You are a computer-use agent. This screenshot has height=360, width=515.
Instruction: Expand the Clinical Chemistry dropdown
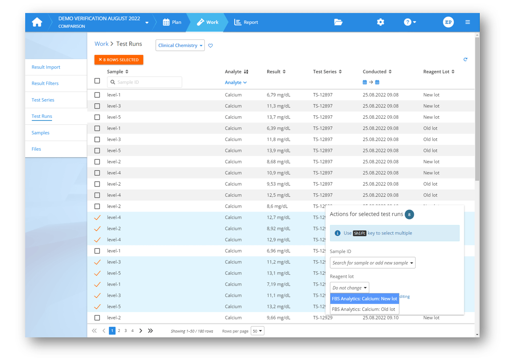tap(180, 45)
